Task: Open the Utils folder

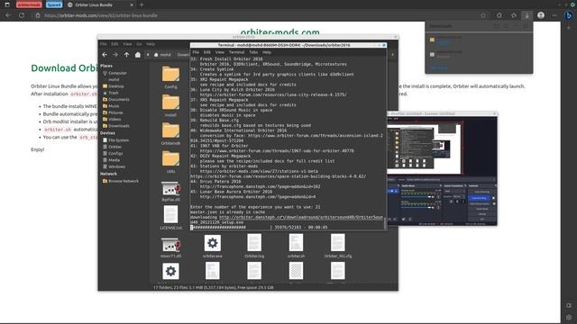Action: pos(170,162)
